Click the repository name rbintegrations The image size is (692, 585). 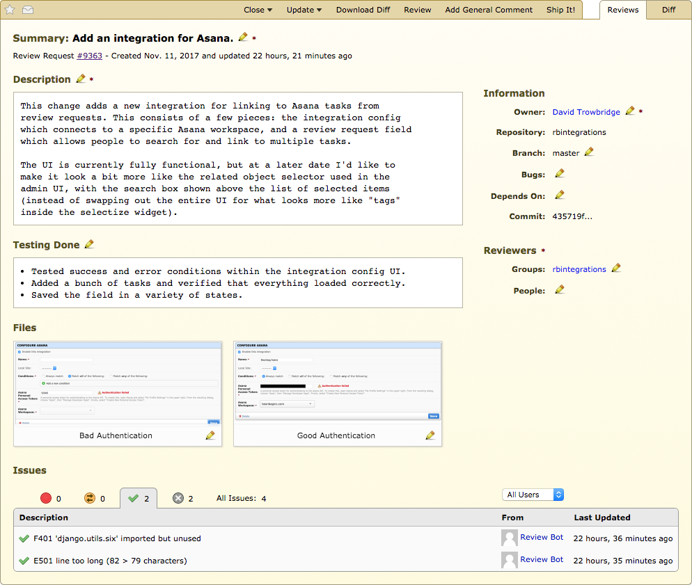pyautogui.click(x=579, y=132)
